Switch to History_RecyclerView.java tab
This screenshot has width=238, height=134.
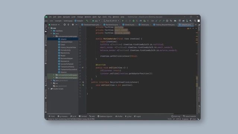165,25
